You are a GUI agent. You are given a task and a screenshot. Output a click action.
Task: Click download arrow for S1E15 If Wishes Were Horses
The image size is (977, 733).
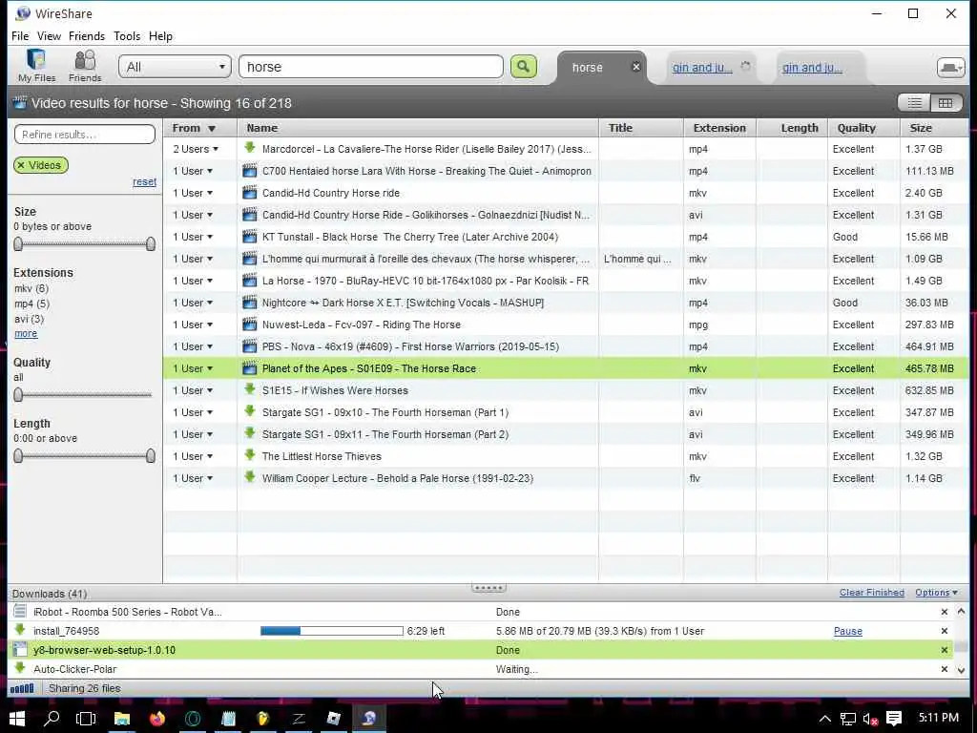tap(250, 389)
